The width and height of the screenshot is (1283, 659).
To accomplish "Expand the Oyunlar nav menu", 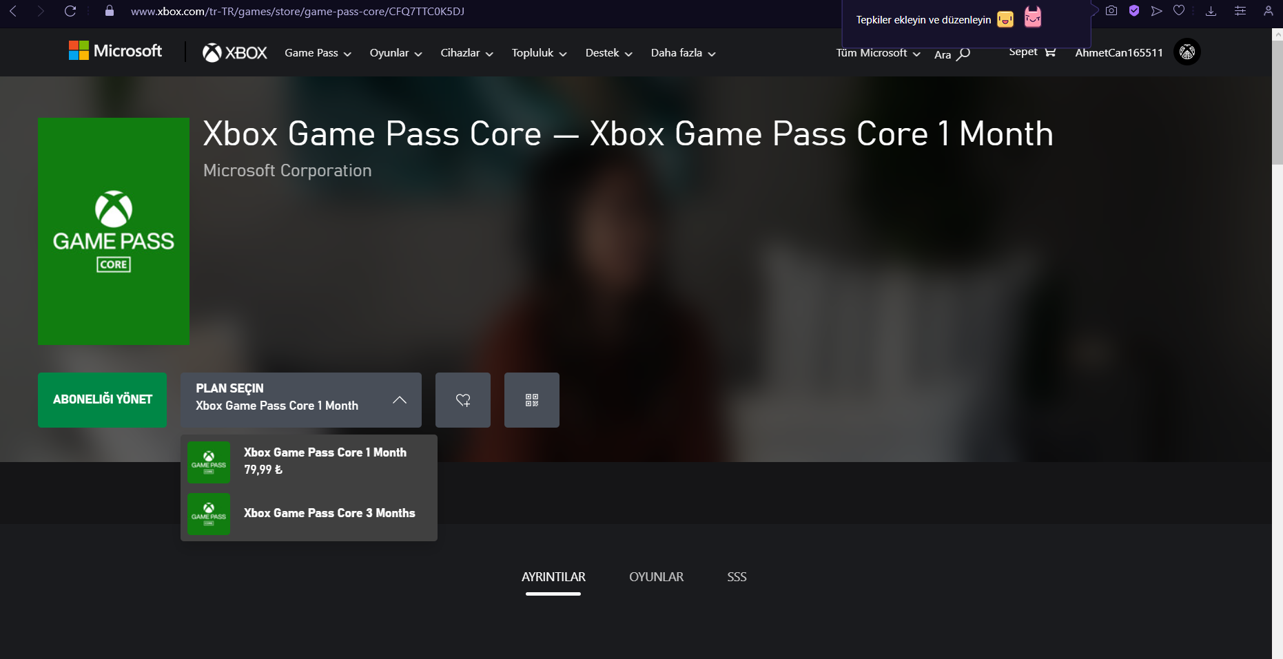I will (x=396, y=53).
